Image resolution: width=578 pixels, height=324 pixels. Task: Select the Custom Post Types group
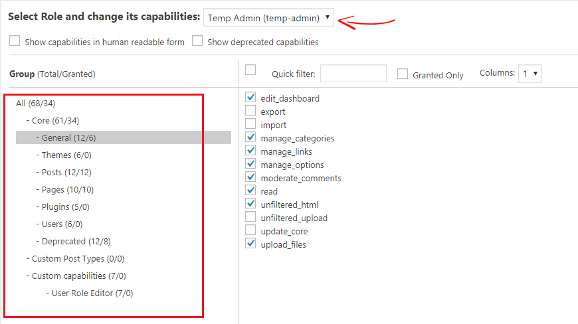78,259
